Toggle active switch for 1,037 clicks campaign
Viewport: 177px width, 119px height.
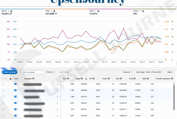(x=16, y=103)
